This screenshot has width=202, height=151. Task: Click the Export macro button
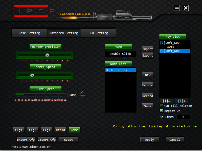148,56
